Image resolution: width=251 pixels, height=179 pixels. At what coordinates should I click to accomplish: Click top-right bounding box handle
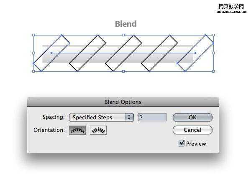coord(213,35)
